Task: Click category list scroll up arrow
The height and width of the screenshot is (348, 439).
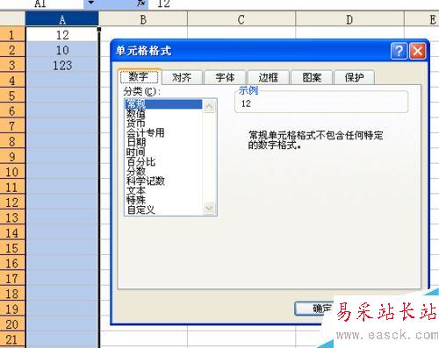Action: click(x=209, y=106)
